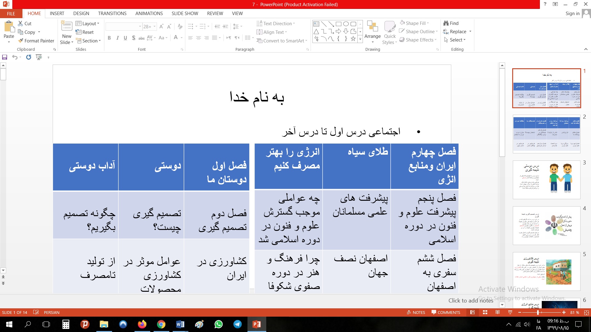Open the DESIGN ribbon tab
Image resolution: width=591 pixels, height=332 pixels.
coord(81,14)
